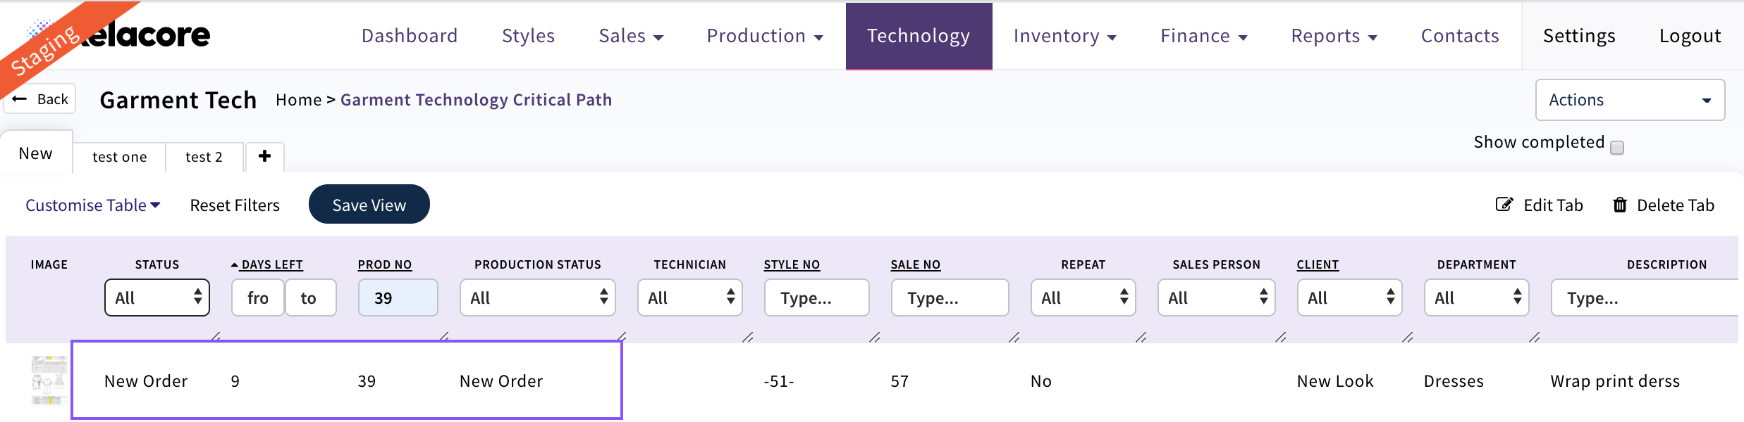Click the Edit Tab pencil icon
This screenshot has width=1744, height=422.
pyautogui.click(x=1504, y=205)
